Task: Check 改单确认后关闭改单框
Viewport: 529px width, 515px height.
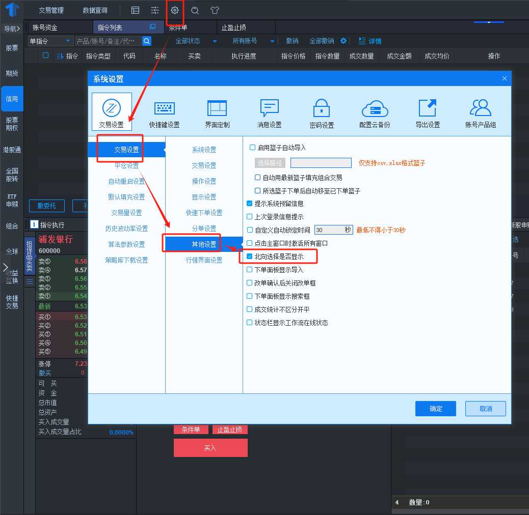Action: 250,282
